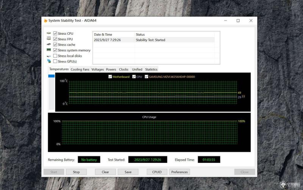Click the elapsed time 01:03:55 value

(x=209, y=159)
